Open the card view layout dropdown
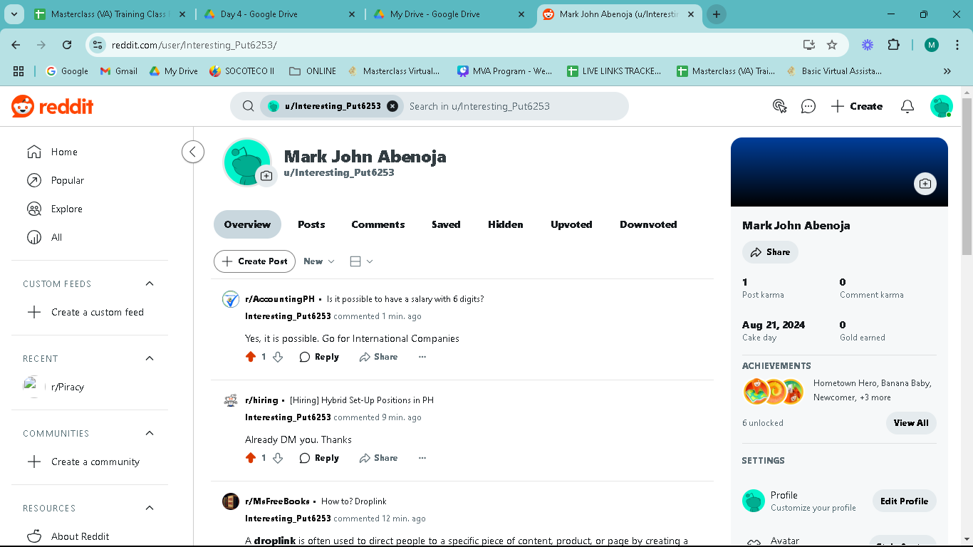Viewport: 973px width, 547px height. tap(361, 261)
